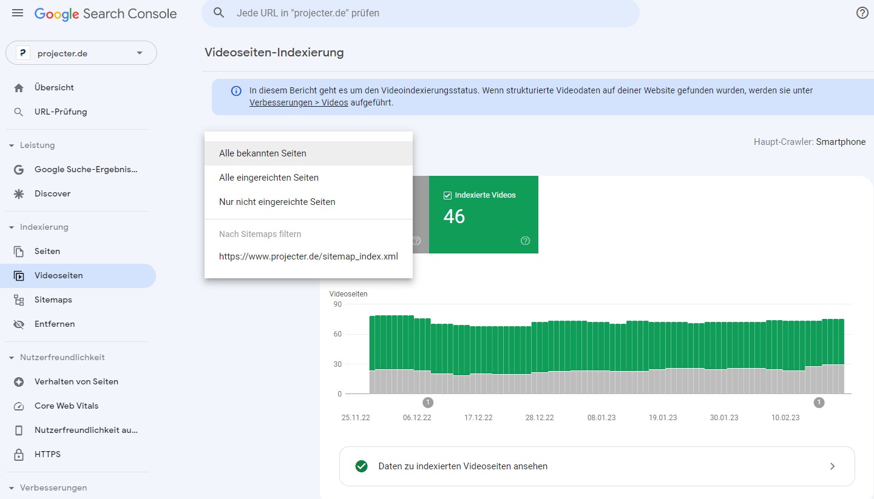The width and height of the screenshot is (874, 499).
Task: Click the chart annotation marker near 06.12.22
Action: coord(428,403)
